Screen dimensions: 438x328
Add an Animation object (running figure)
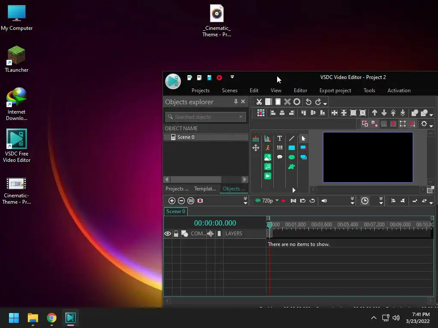268,148
